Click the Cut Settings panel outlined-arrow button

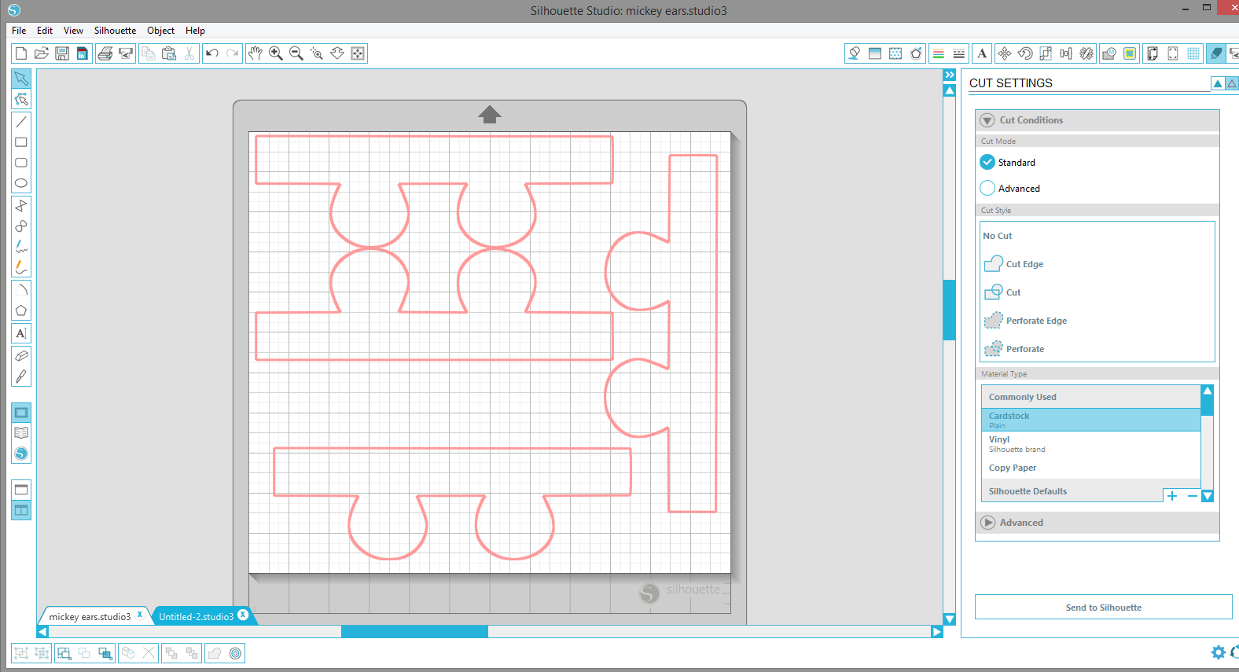tap(1232, 83)
